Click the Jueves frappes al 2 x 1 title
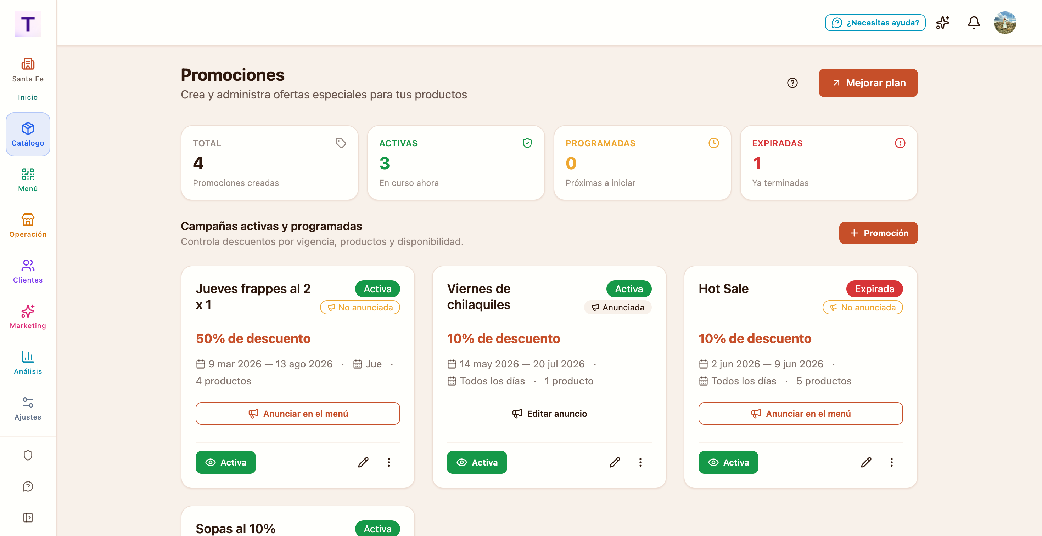Viewport: 1042px width, 536px height. tap(253, 296)
